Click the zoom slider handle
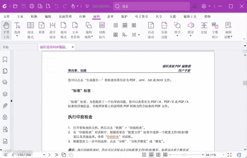 [184, 155]
